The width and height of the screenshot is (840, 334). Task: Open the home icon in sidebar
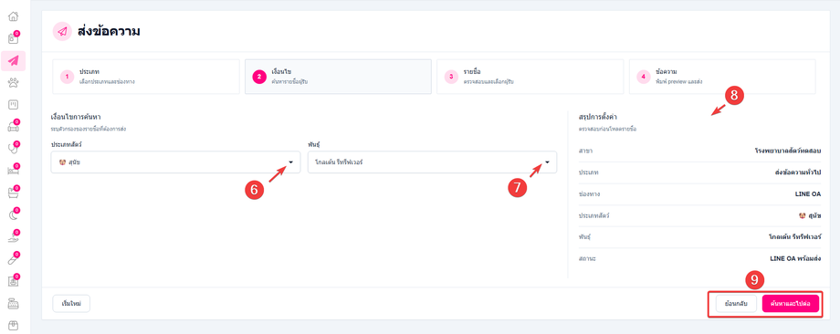pyautogui.click(x=14, y=16)
